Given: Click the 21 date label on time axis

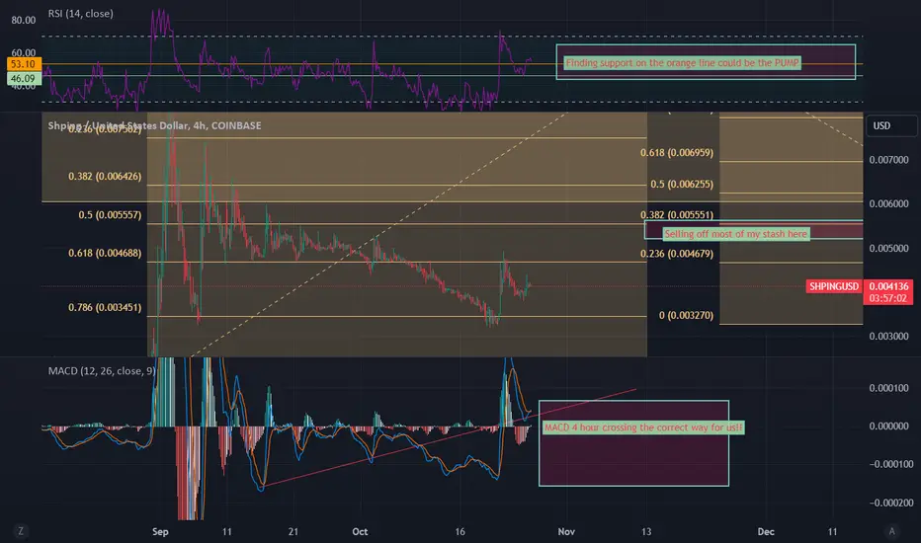Looking at the screenshot, I should pos(293,531).
